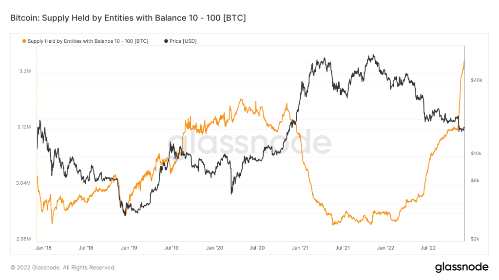Image resolution: width=499 pixels, height=280 pixels.
Task: Toggle the Supply Held by Entities legend label
Action: [88, 41]
